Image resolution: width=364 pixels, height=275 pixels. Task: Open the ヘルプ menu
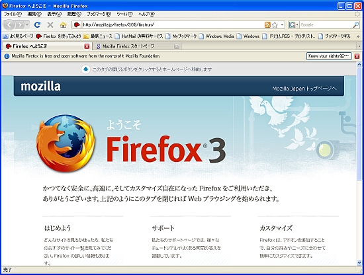coord(146,14)
